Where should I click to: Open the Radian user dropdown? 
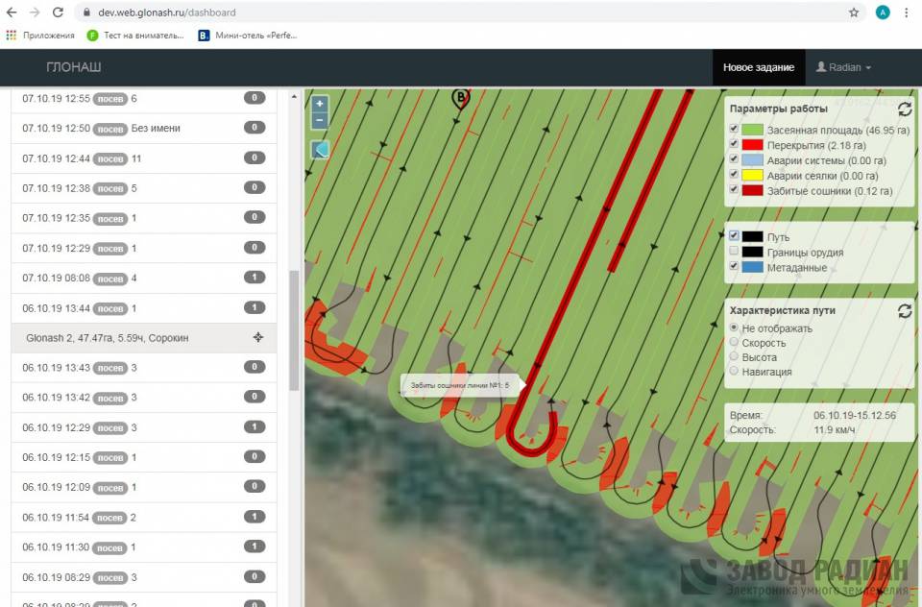click(x=844, y=67)
